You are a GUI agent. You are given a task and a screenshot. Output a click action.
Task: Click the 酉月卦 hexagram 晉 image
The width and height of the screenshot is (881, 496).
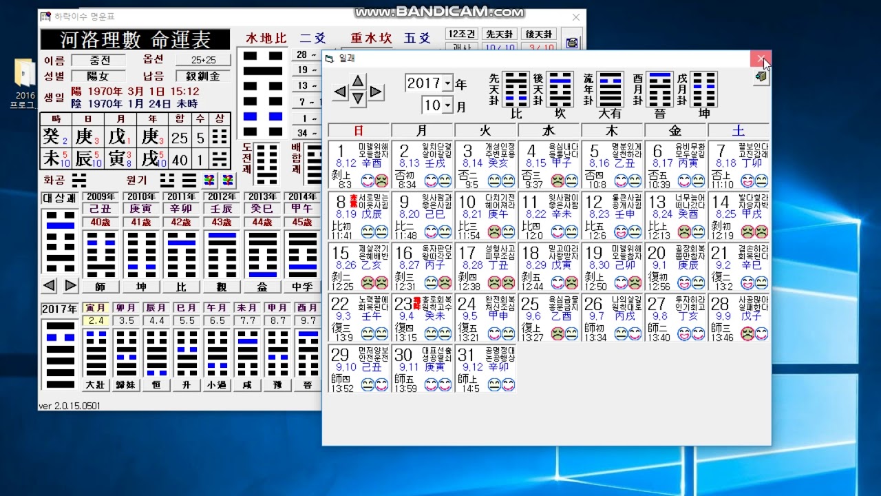(x=659, y=89)
